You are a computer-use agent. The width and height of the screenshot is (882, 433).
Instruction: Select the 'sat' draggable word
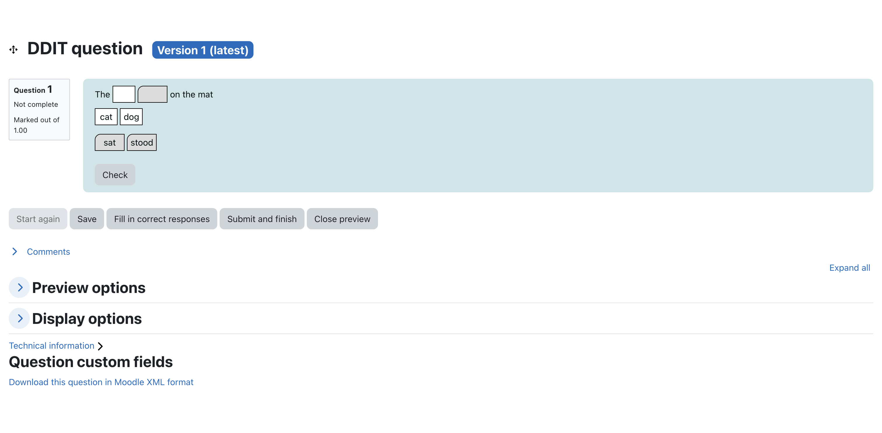pos(110,142)
